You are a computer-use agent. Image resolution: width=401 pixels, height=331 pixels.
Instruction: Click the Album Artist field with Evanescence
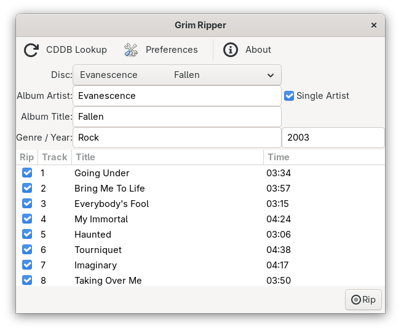pos(177,96)
